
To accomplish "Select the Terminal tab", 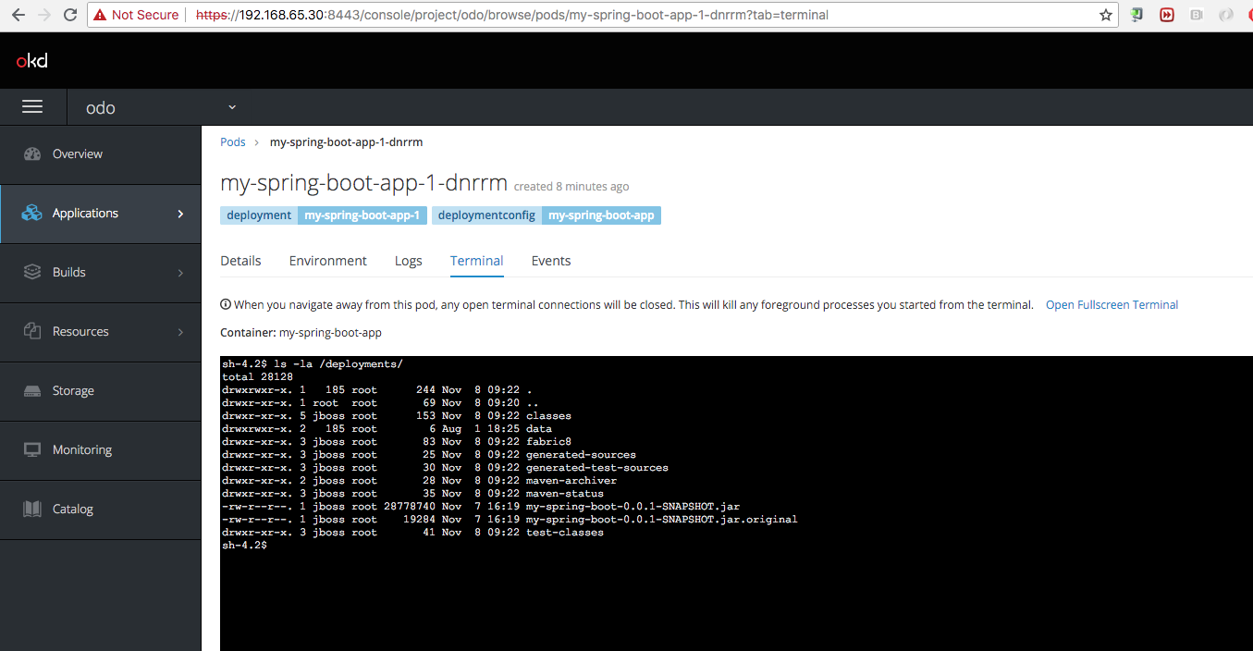I will 477,261.
